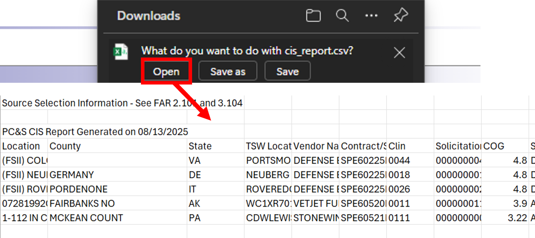Select the (FSII) NEU location cell

pos(24,174)
